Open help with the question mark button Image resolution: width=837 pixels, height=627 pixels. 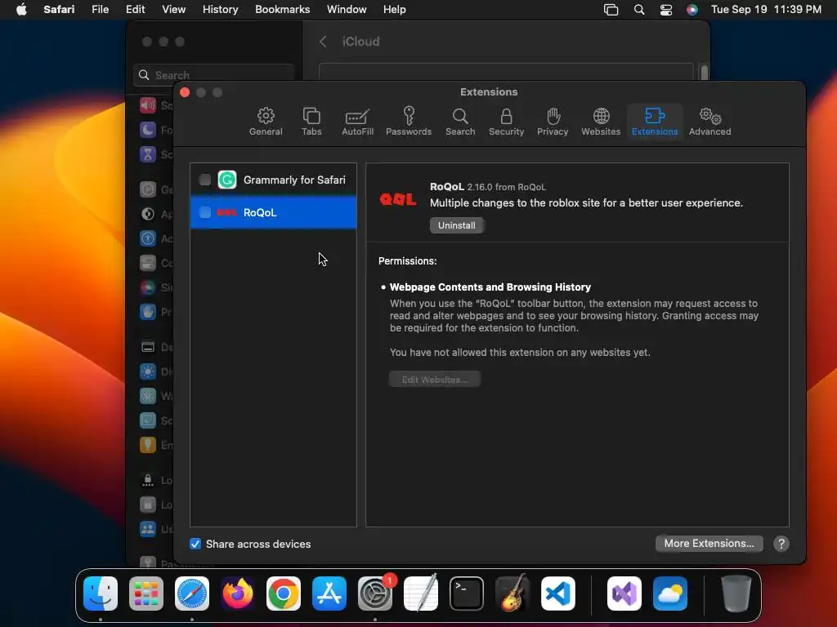pos(781,544)
